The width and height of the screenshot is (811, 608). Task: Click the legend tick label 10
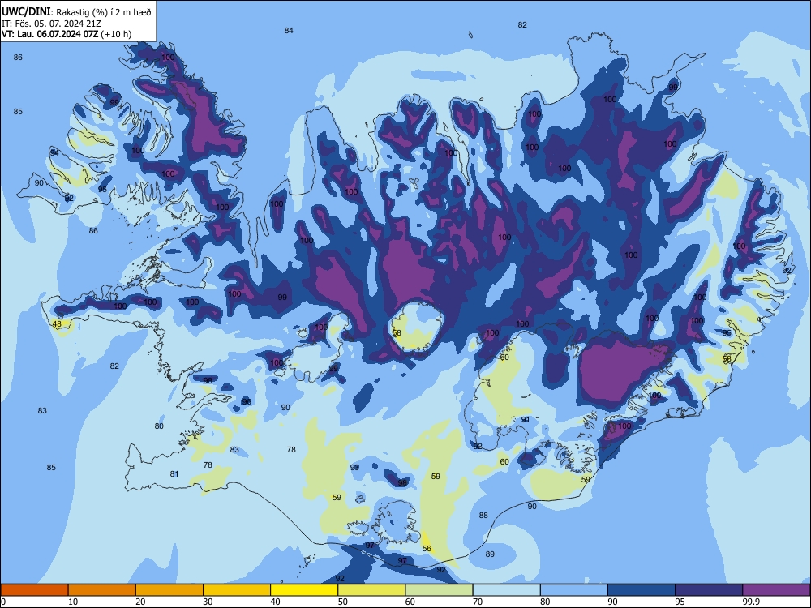pos(73,602)
